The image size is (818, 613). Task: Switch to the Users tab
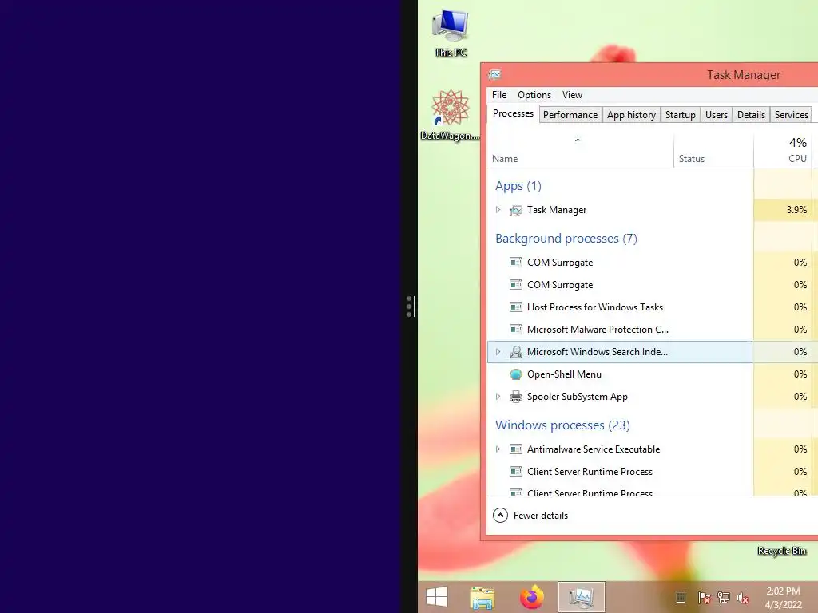pyautogui.click(x=717, y=115)
